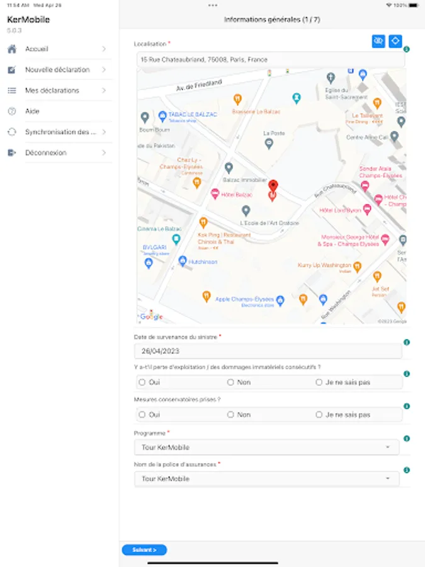
Task: Tap the Cinéma Le Balzac marker
Action: pyautogui.click(x=176, y=239)
